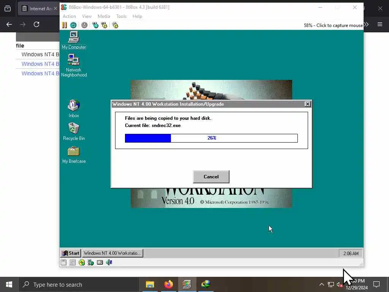The image size is (389, 292).
Task: Go back in the browser
Action: [x=9, y=24]
